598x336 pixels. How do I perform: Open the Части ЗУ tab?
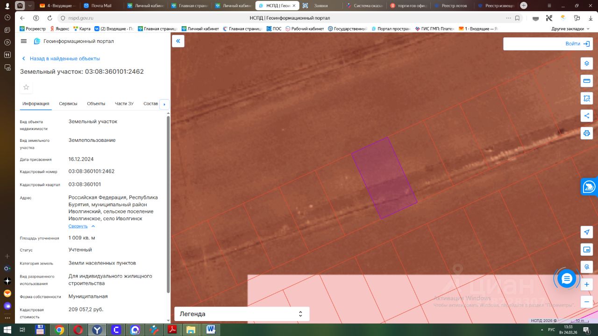click(x=124, y=104)
